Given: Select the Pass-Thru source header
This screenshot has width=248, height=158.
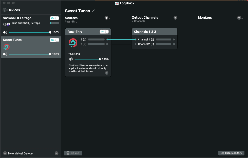Looking at the screenshot, I should [x=88, y=32].
